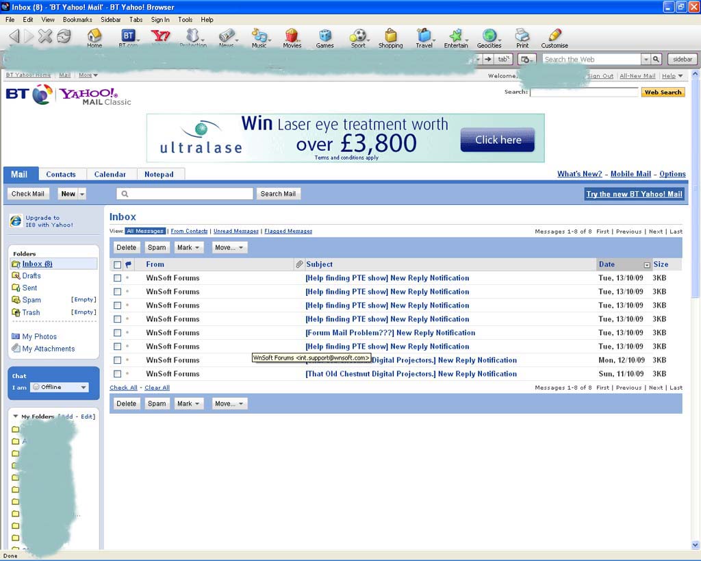Open the Shopping bag icon
The image size is (701, 561).
coord(390,37)
